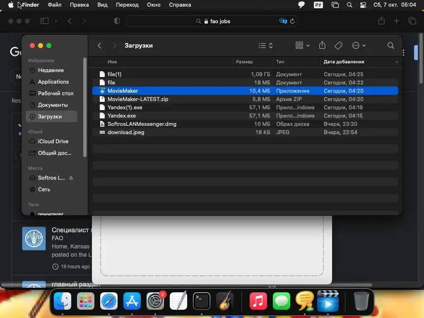Click Safari address bar fao jobs
This screenshot has height=318, width=424.
coord(212,21)
